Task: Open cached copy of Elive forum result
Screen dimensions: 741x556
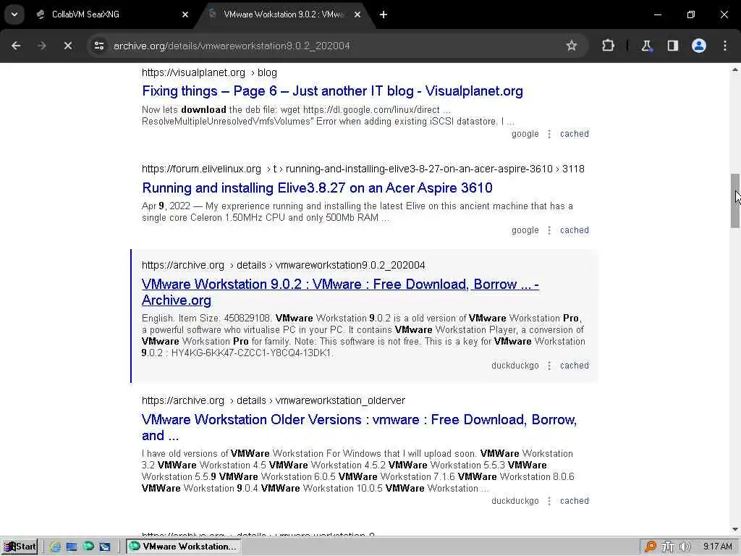Action: [574, 230]
